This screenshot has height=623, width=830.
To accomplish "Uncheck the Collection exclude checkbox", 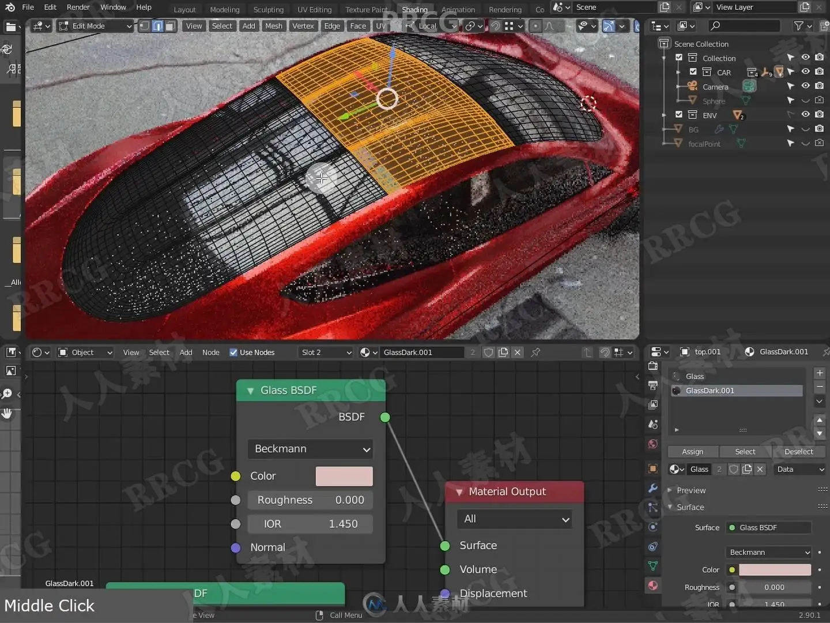I will tap(679, 58).
